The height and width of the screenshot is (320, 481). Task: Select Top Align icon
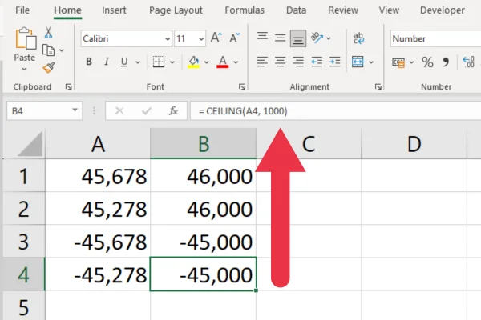point(262,38)
